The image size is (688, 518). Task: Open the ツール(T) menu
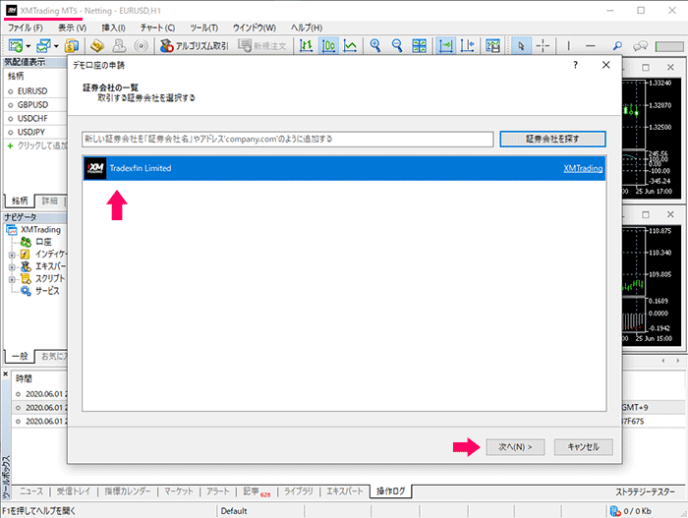(x=204, y=28)
